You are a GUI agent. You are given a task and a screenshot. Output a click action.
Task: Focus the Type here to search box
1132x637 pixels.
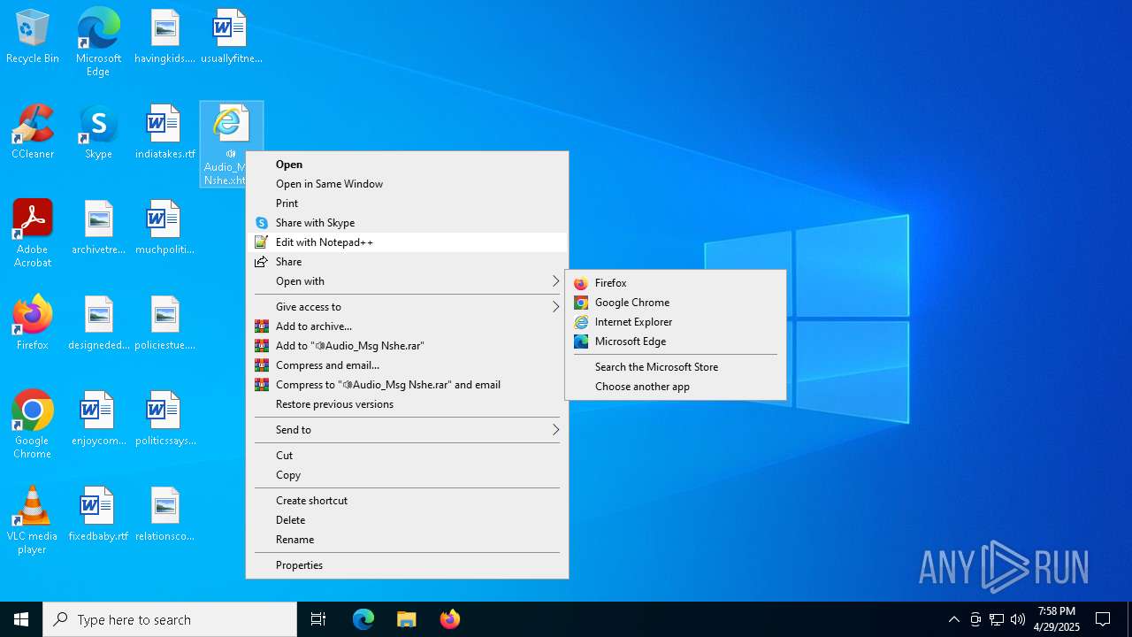coord(170,619)
